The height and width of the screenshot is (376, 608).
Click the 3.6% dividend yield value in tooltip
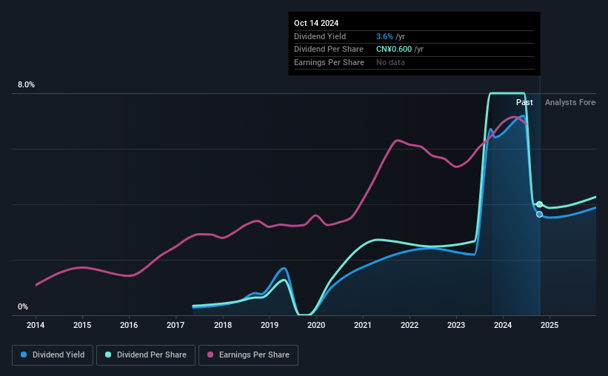coord(384,36)
